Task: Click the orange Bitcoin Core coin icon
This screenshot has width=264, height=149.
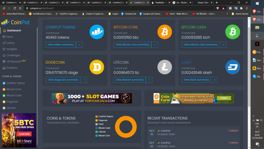Action: [165, 32]
